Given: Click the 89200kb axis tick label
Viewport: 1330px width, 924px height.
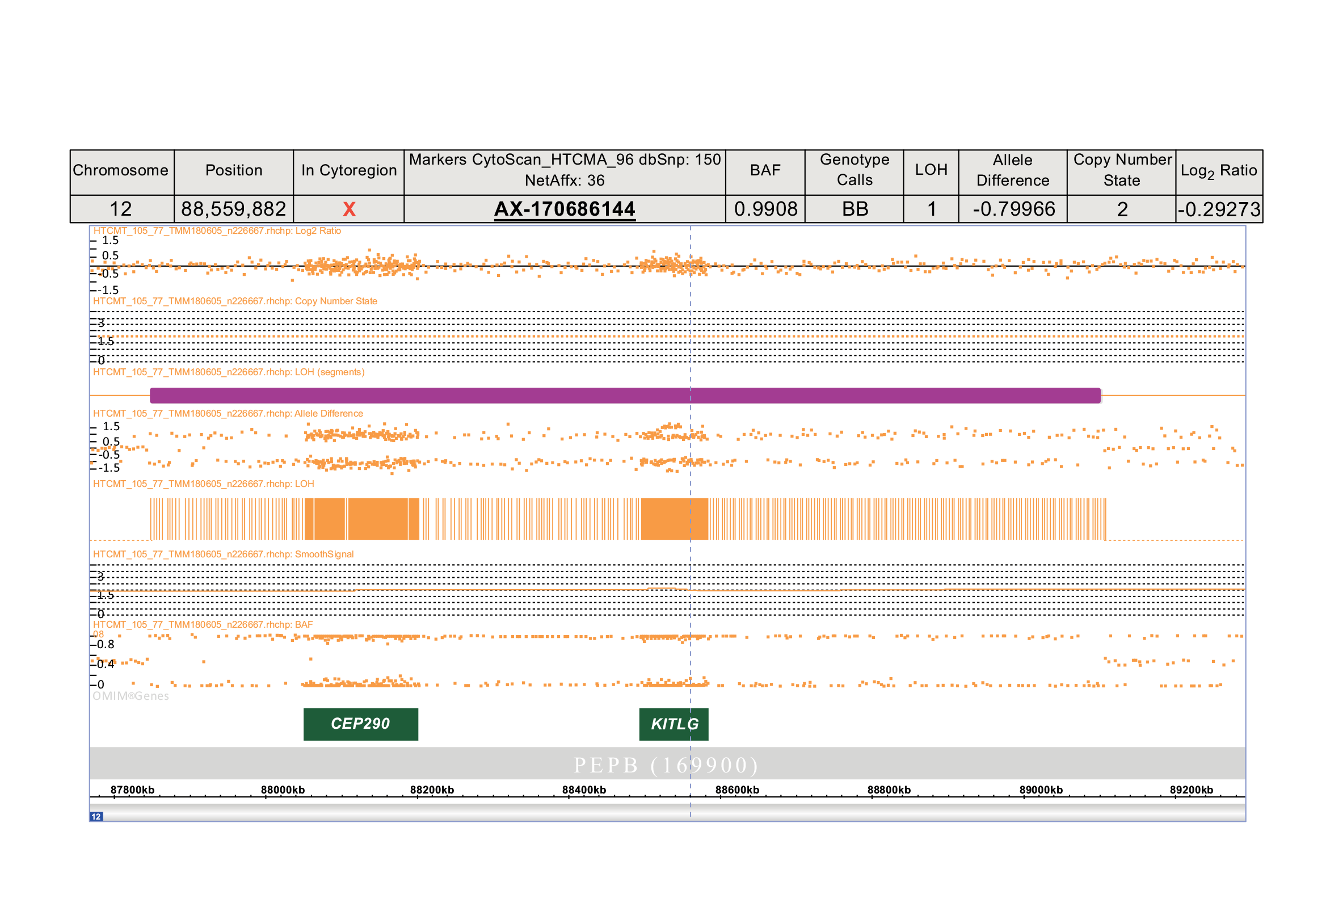Looking at the screenshot, I should tap(1191, 789).
